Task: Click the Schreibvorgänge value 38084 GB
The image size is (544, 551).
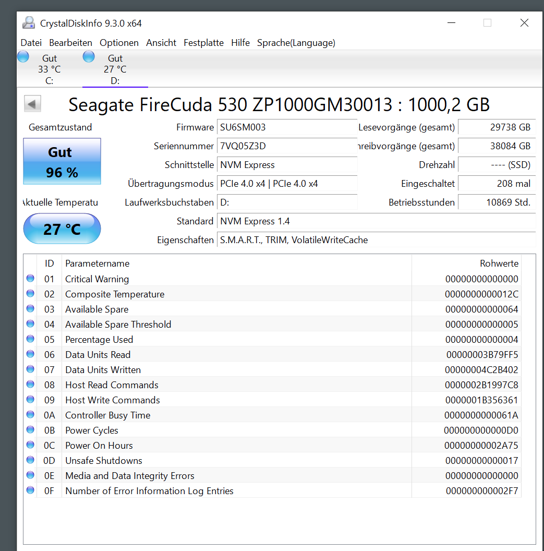Action: click(497, 146)
